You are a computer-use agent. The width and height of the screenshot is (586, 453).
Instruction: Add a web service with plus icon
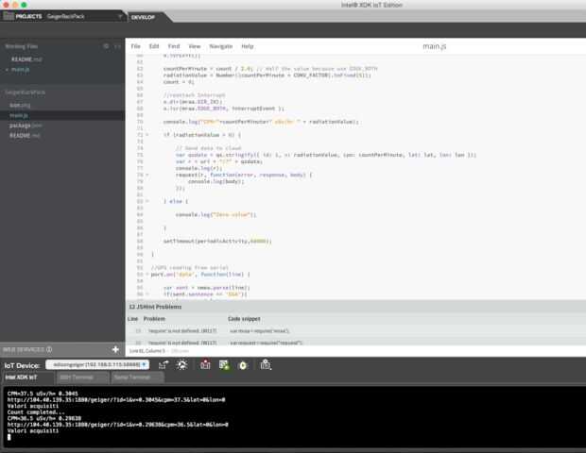[x=115, y=349]
